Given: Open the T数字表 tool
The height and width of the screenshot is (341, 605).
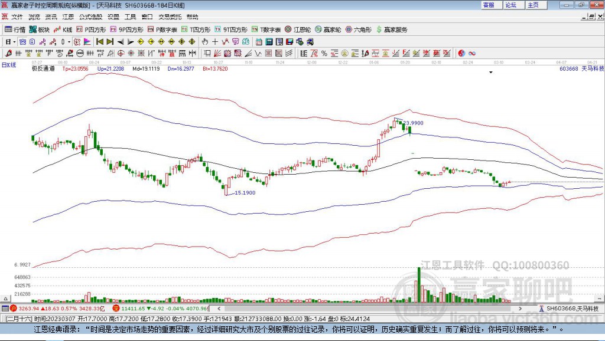Looking at the screenshot, I should point(266,29).
